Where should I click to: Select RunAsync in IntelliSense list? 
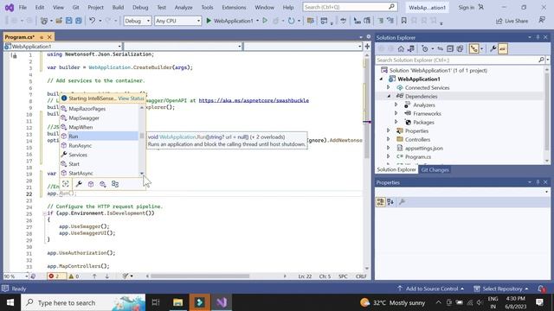[99, 145]
